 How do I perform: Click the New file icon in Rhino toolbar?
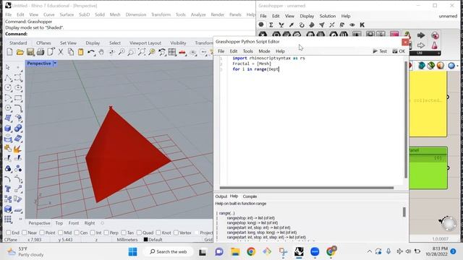(x=9, y=52)
